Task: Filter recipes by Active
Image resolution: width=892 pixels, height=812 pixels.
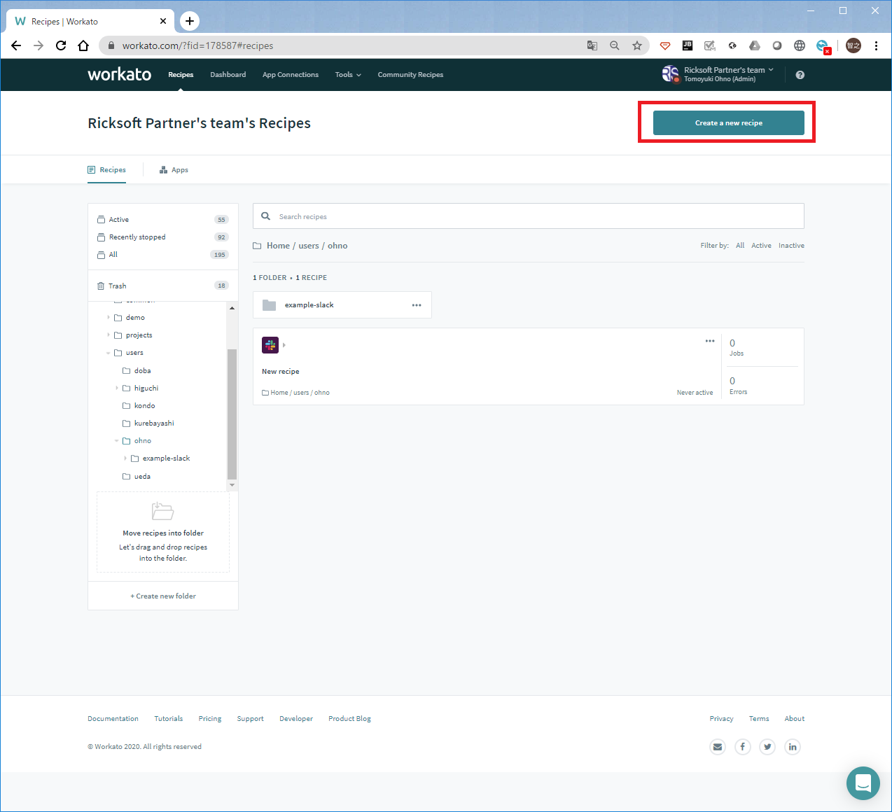Action: click(x=761, y=246)
